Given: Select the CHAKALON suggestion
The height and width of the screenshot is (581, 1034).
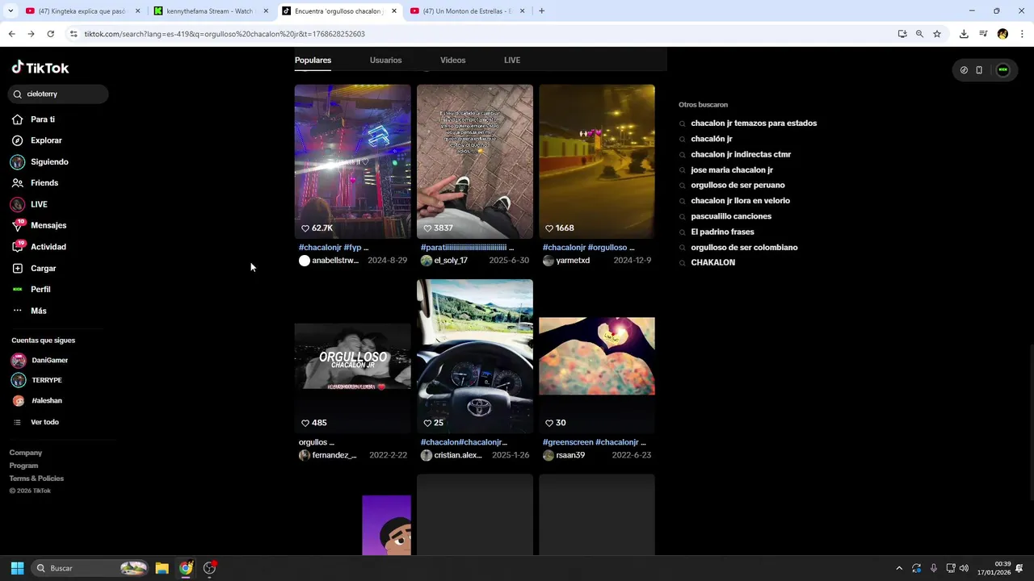Looking at the screenshot, I should point(712,263).
